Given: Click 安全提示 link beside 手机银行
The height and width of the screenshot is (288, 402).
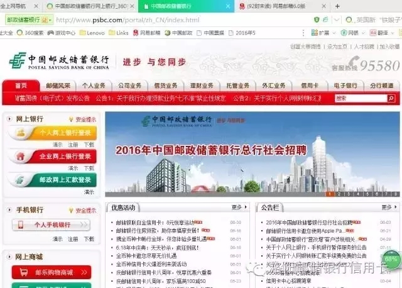Looking at the screenshot, I should (85, 211).
